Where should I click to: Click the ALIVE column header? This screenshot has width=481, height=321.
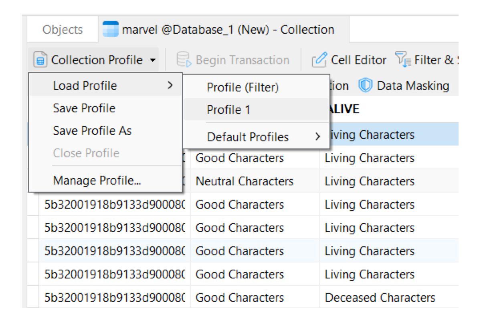pos(342,109)
